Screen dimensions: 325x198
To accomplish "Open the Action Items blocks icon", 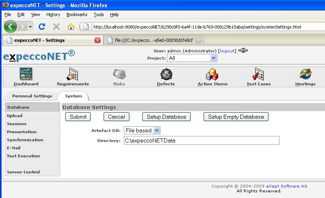I will click(x=212, y=74).
